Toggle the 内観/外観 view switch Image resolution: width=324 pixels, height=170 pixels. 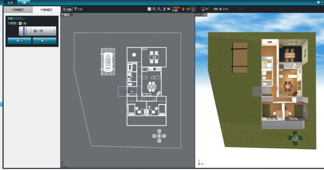[176, 9]
